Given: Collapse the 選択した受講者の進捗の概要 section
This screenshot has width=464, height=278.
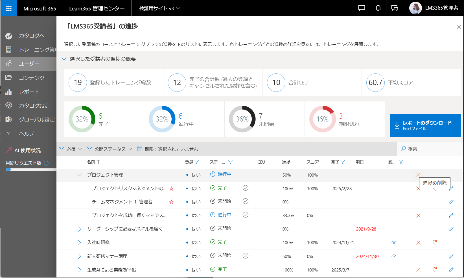Looking at the screenshot, I should pyautogui.click(x=64, y=59).
